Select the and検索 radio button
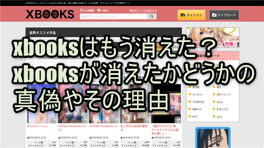The width and height of the screenshot is (264, 148). point(82,10)
